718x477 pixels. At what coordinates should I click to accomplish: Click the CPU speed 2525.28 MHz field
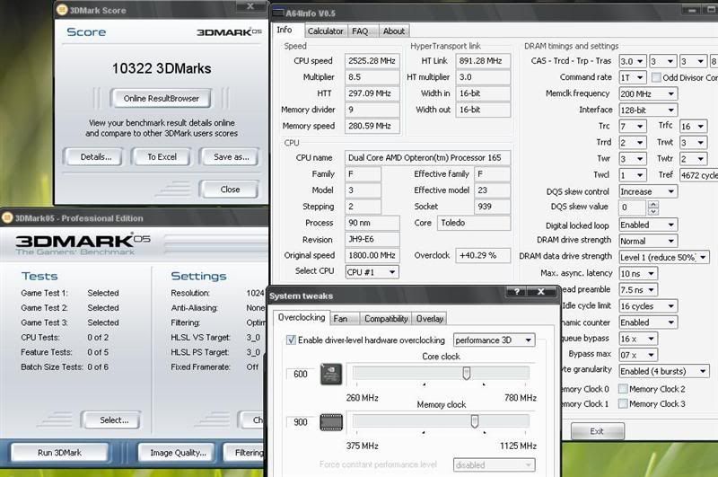pos(372,61)
